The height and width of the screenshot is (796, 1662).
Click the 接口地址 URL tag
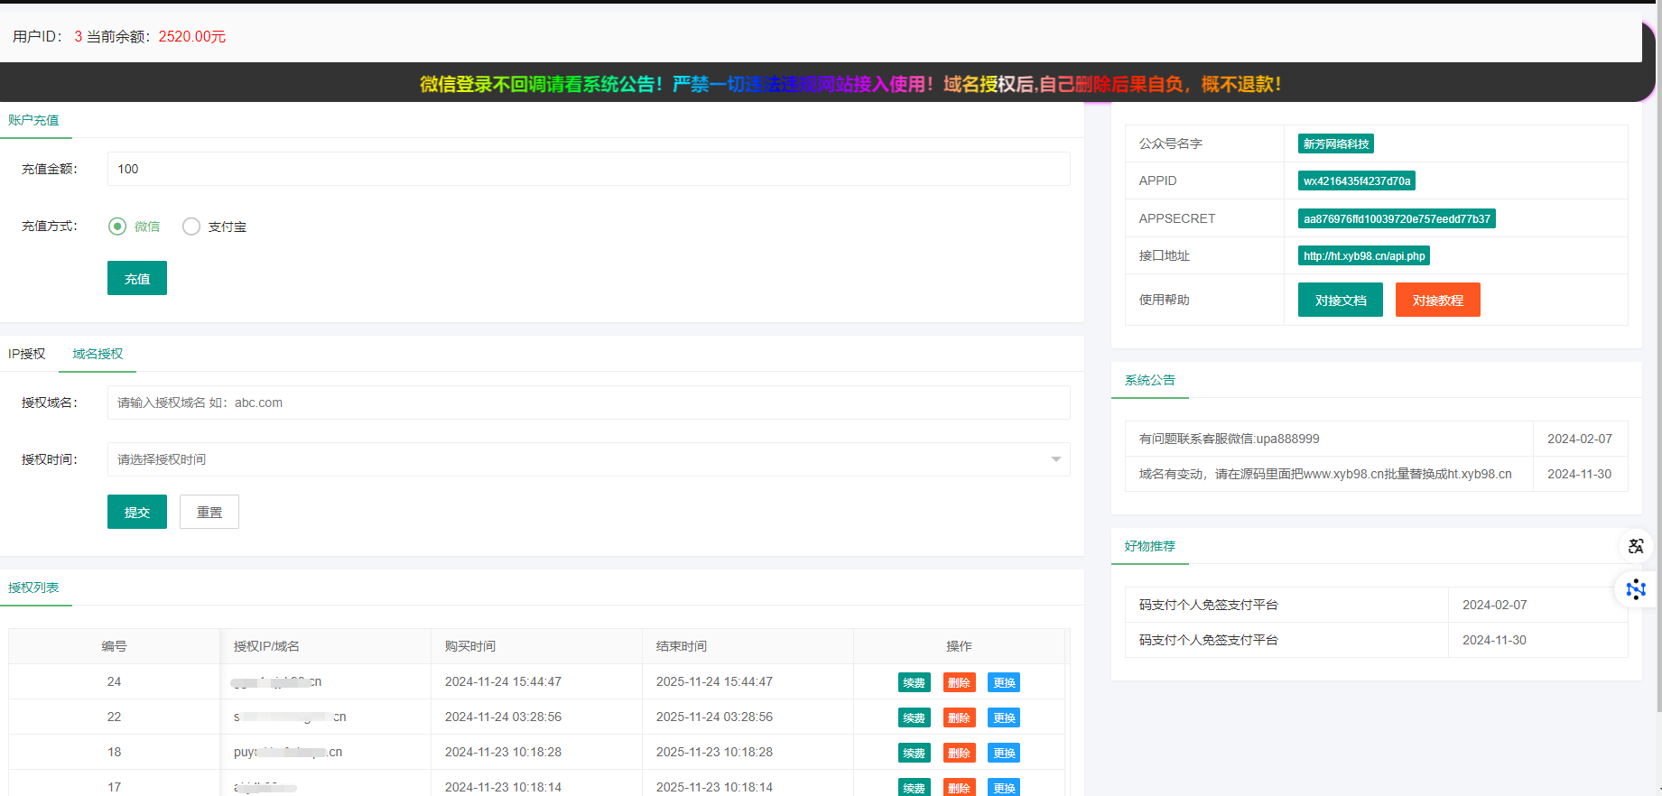click(x=1363, y=256)
